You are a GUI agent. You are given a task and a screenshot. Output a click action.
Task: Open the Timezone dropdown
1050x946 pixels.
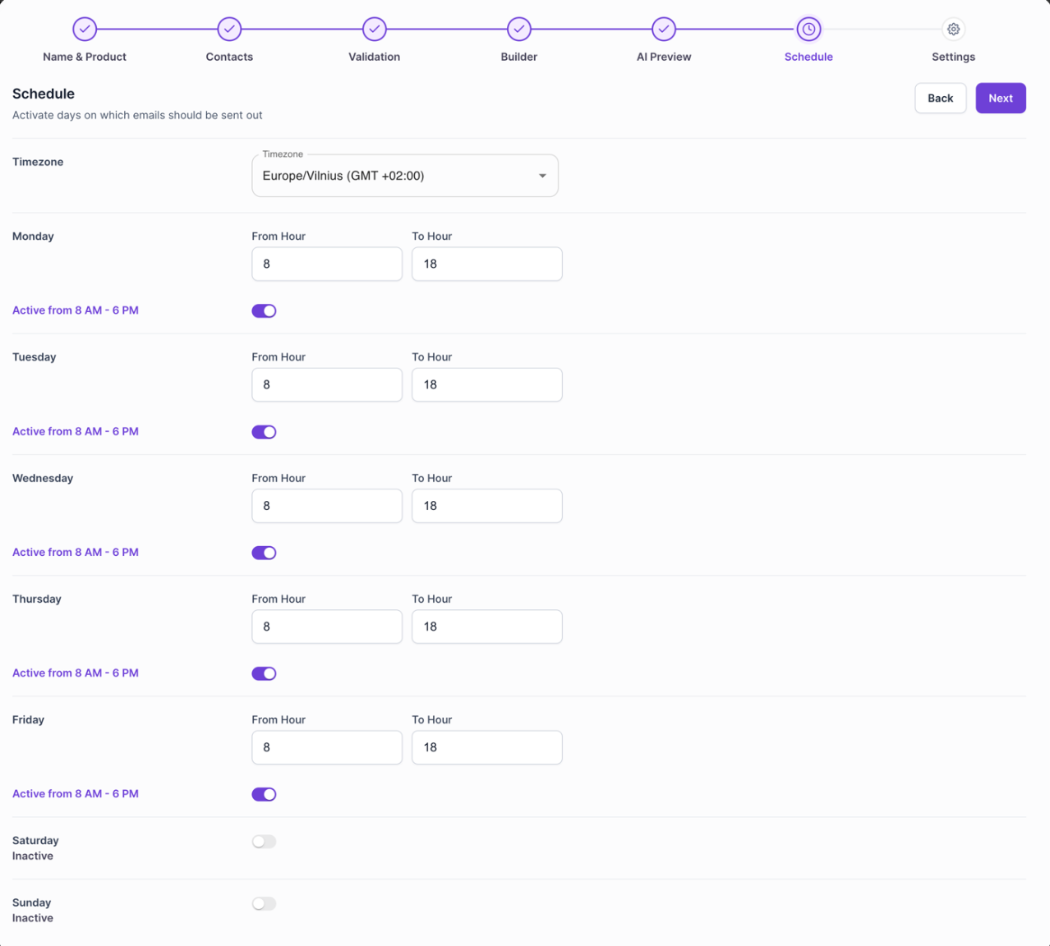[x=405, y=175]
